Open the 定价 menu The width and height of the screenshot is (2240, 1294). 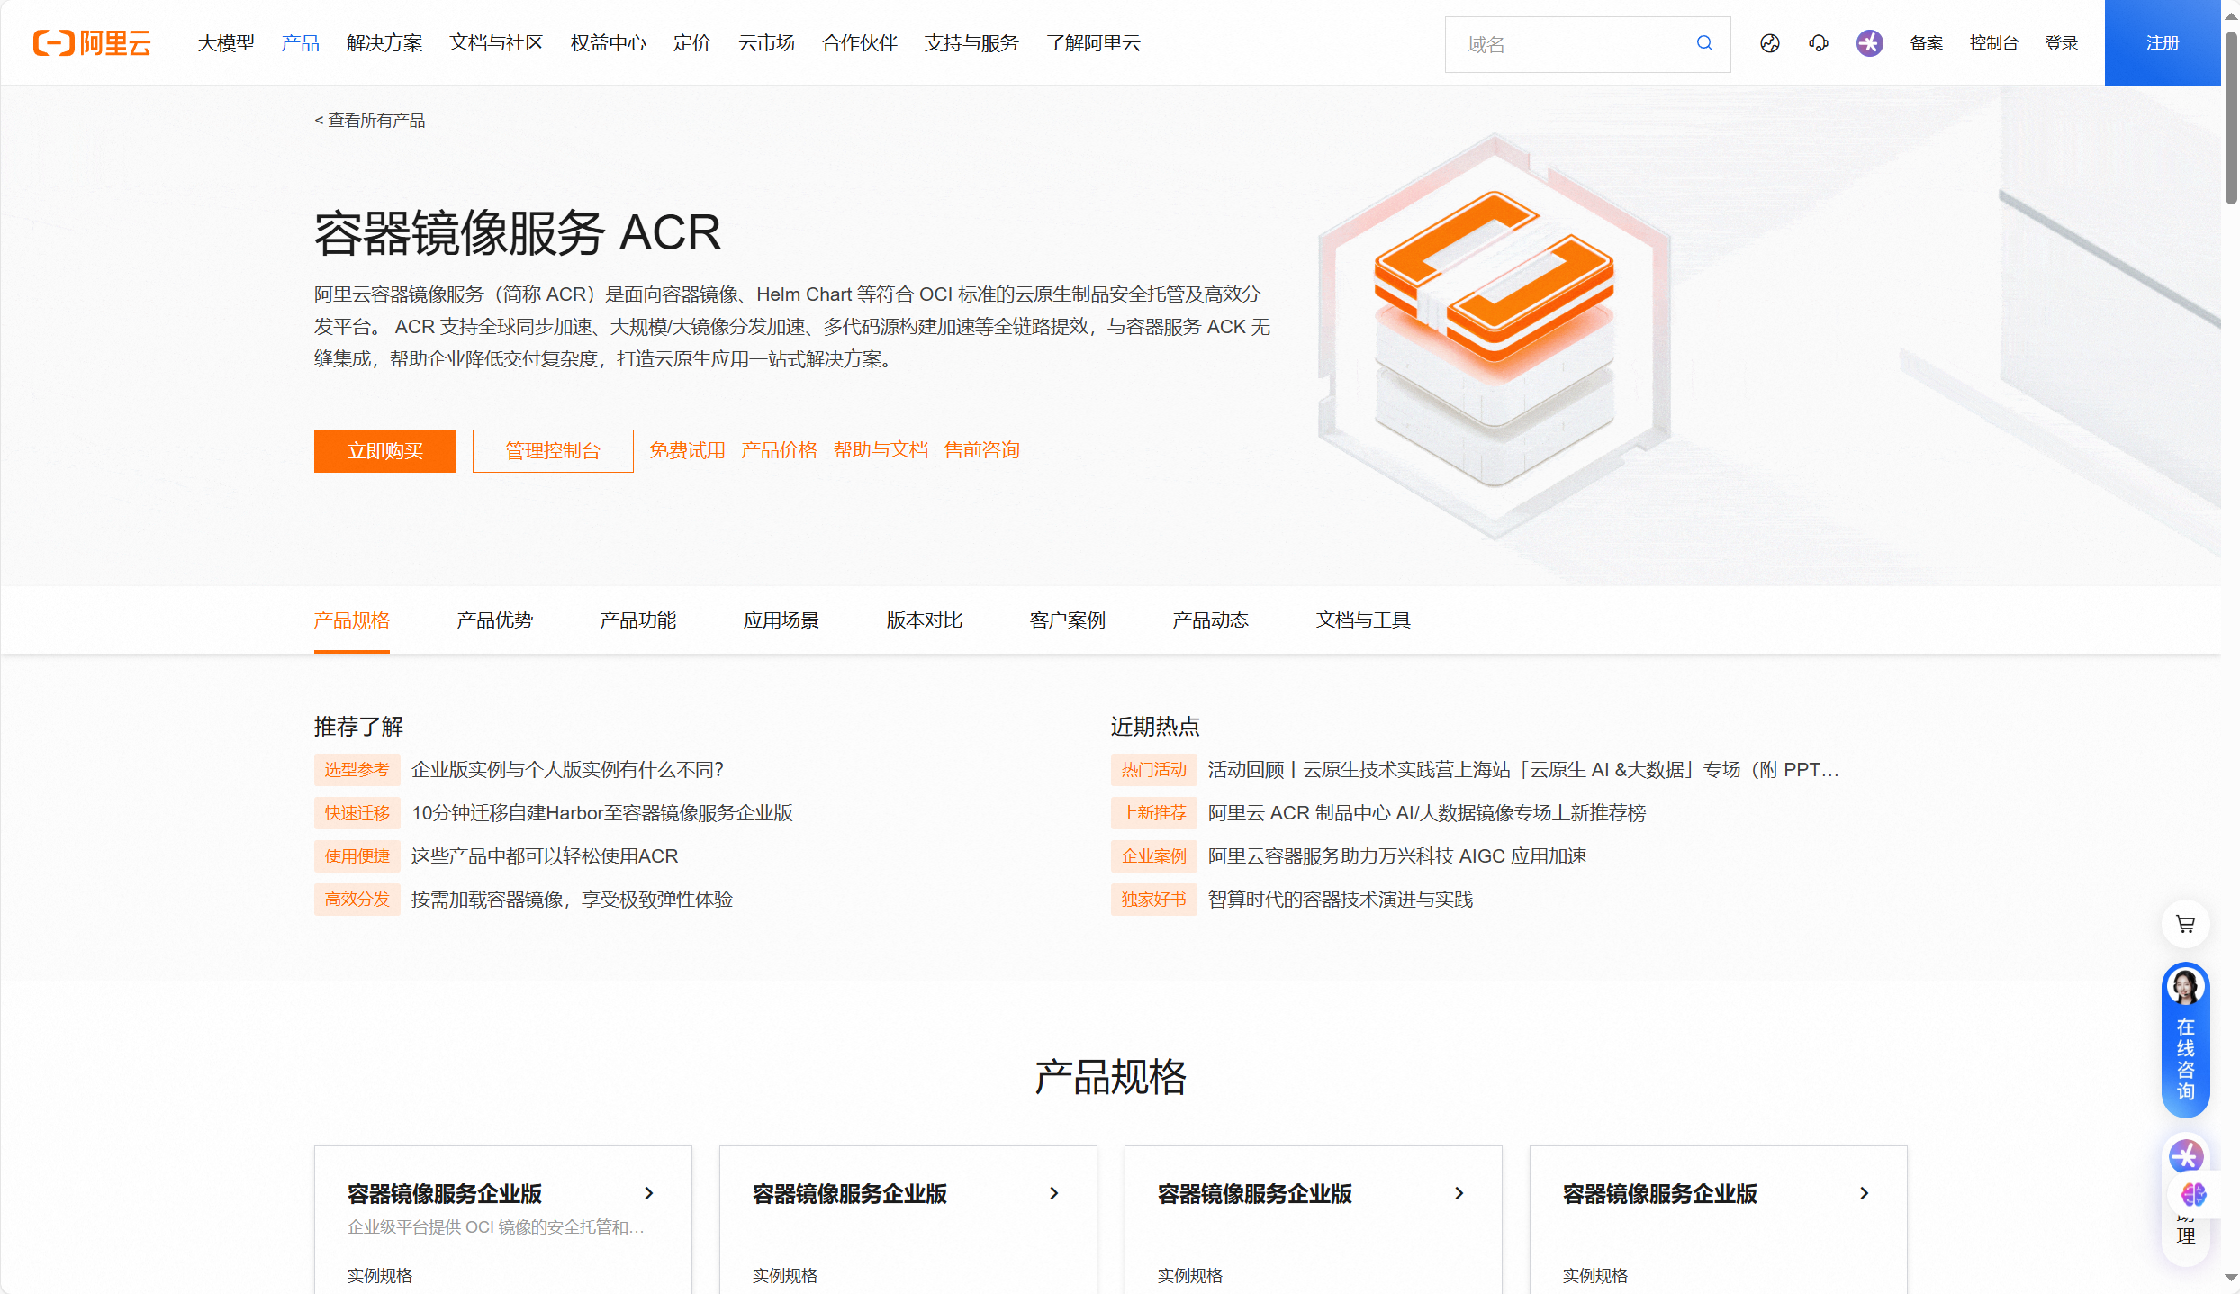pos(692,43)
